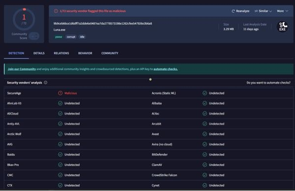
Task: Click the detection score circle showing 1
Action: pos(24,19)
